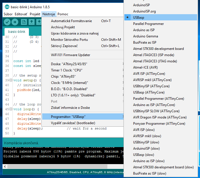This screenshot has width=200, height=178.
Task: Open the Projekt menu
Action: [x=35, y=14]
